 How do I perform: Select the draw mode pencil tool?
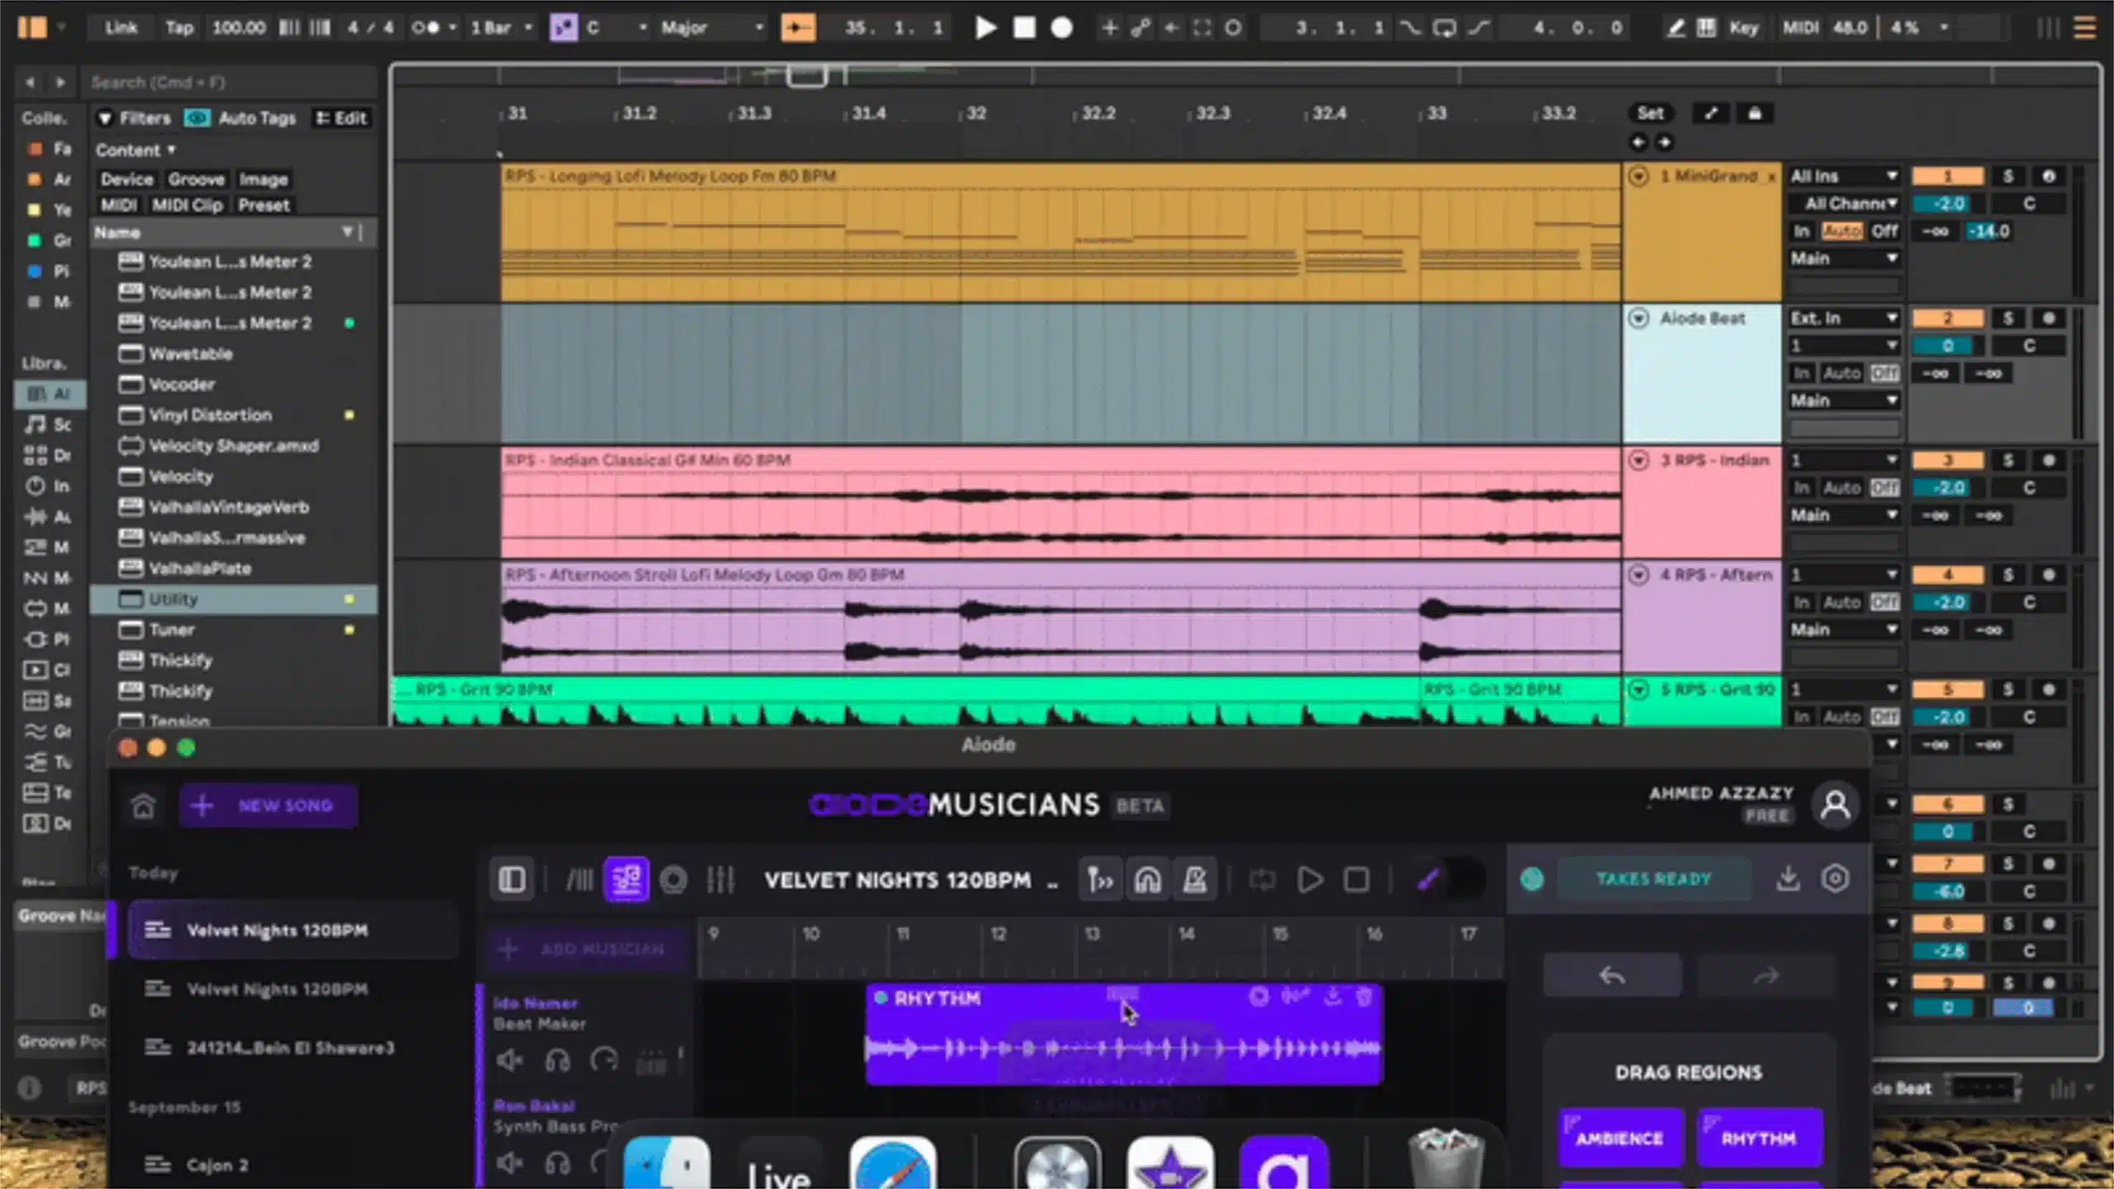(x=1675, y=27)
